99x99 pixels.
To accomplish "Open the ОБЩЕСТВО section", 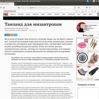I will (35, 14).
